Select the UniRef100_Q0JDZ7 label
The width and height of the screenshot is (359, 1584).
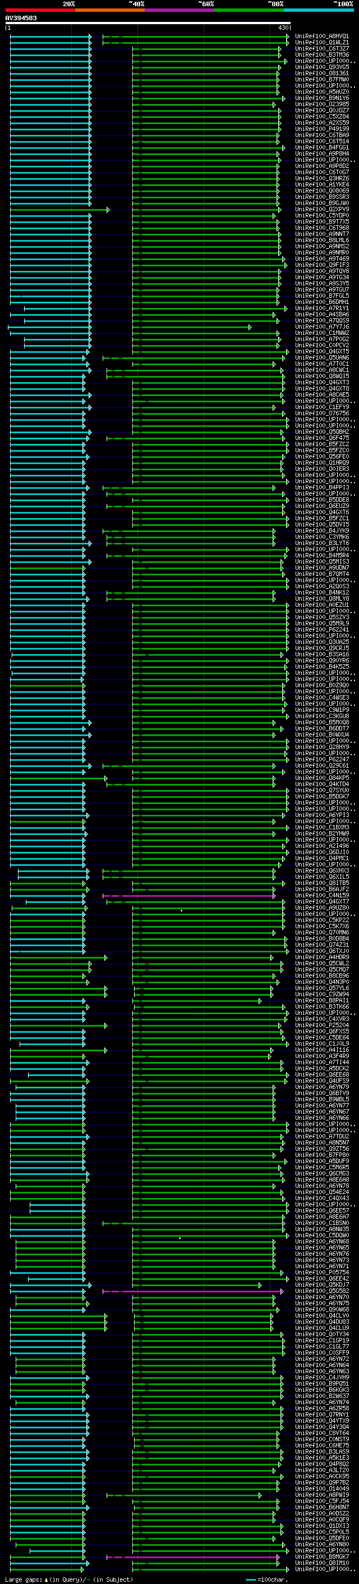pos(322,110)
